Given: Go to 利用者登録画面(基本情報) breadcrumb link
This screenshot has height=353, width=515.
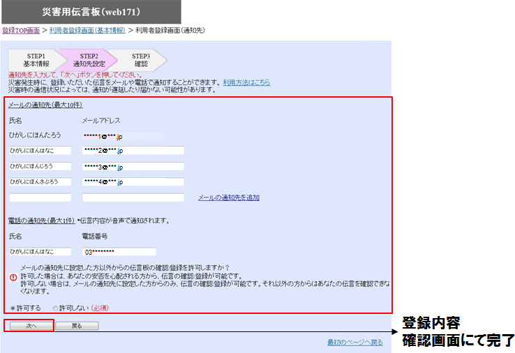Looking at the screenshot, I should tap(87, 31).
